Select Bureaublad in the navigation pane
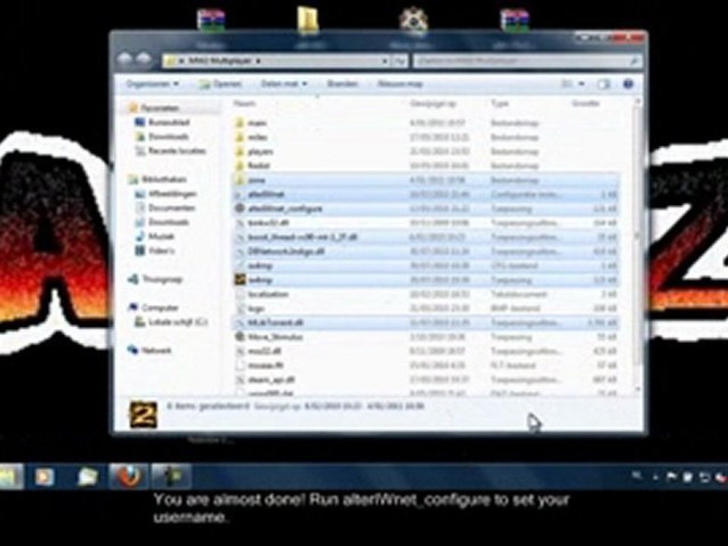728x546 pixels. click(169, 122)
